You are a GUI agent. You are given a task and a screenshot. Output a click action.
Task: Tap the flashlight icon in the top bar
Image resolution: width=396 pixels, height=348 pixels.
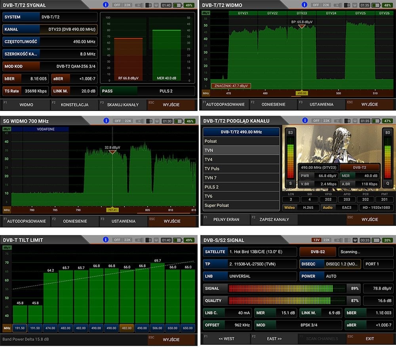pyautogui.click(x=139, y=5)
